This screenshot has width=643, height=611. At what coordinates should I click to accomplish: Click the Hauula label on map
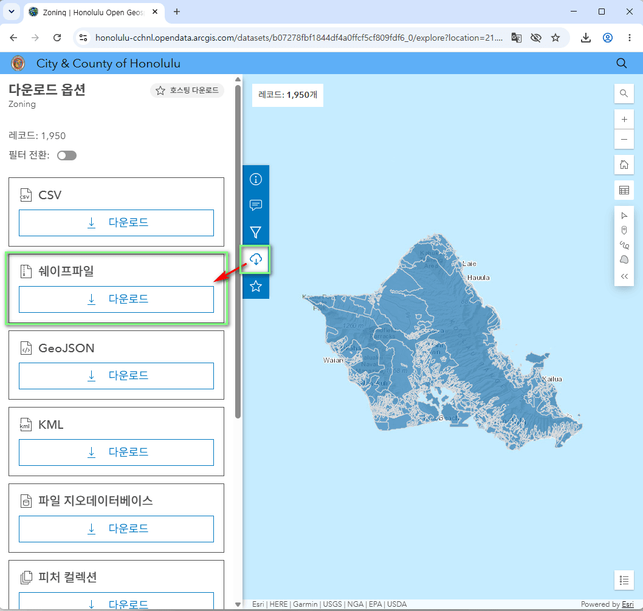tap(478, 278)
